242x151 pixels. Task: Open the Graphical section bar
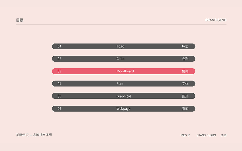[x=124, y=96]
